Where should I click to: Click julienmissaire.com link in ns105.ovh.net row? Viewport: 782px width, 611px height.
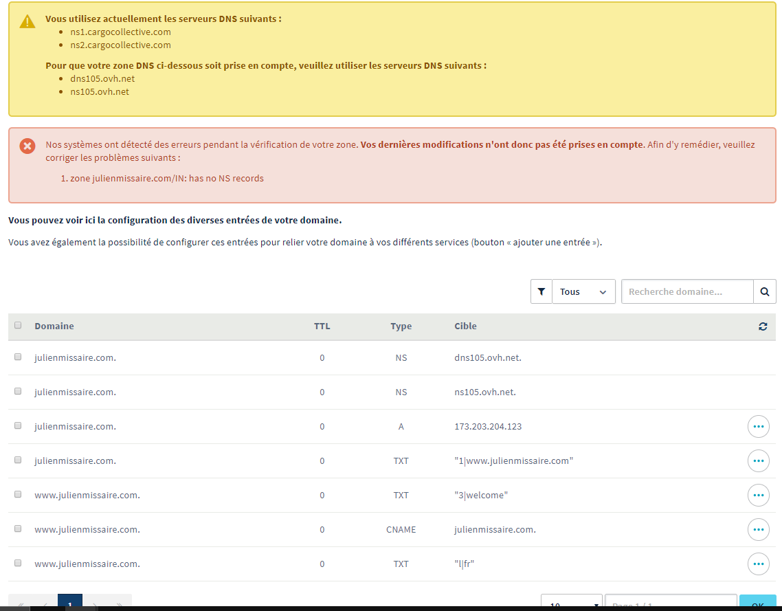pos(75,392)
